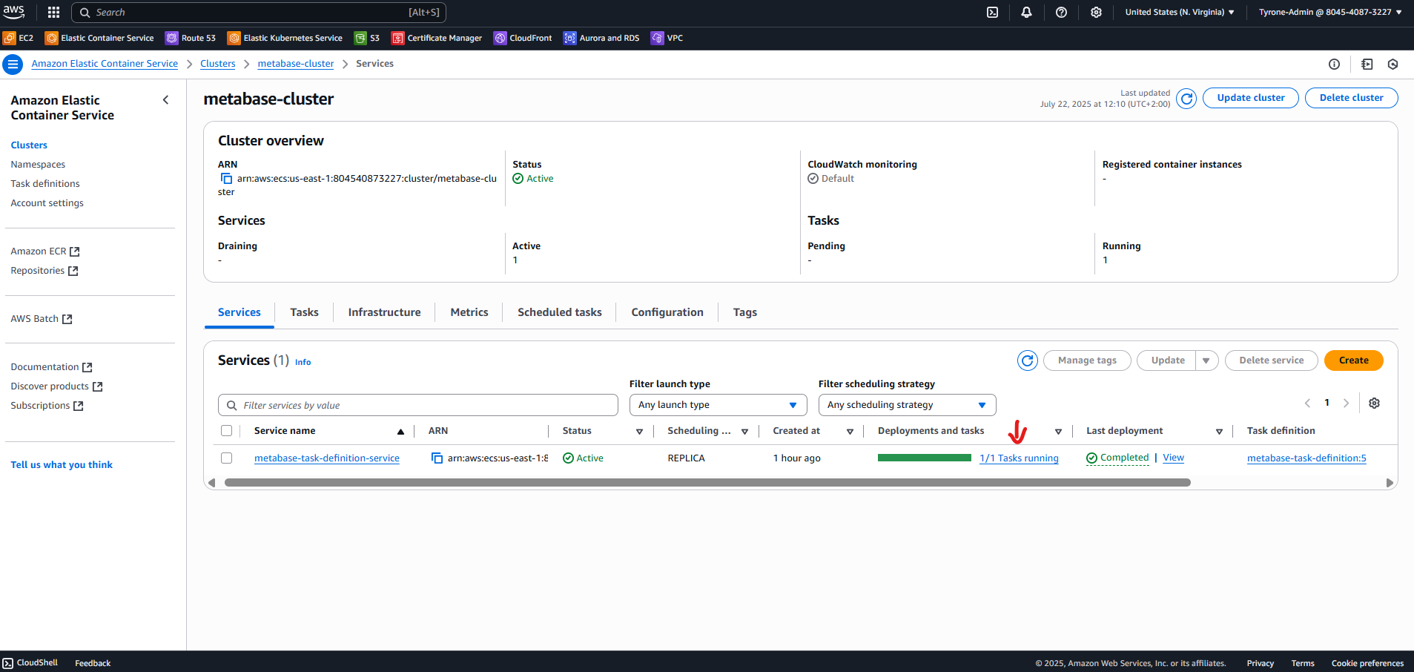The height and width of the screenshot is (672, 1414).
Task: Open the AWS services grid menu
Action: click(52, 12)
